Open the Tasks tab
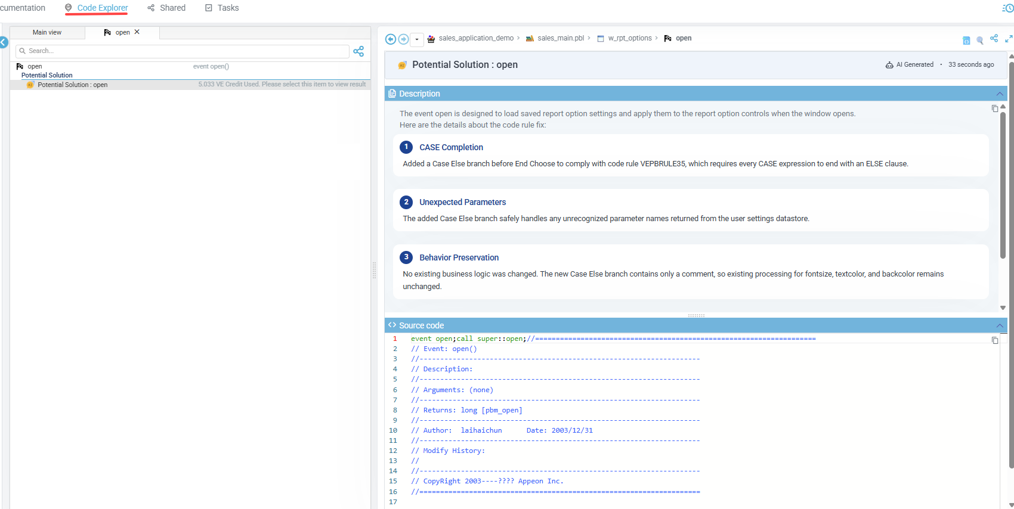1014x509 pixels. 222,8
